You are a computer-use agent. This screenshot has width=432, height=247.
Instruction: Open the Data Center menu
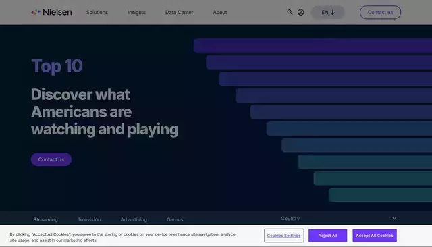point(179,12)
